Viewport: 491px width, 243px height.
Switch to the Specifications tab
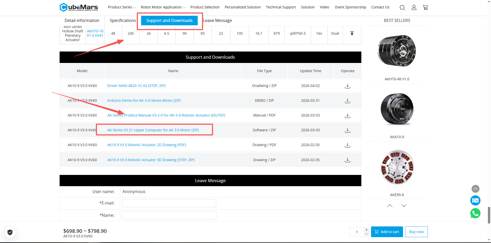pyautogui.click(x=123, y=20)
